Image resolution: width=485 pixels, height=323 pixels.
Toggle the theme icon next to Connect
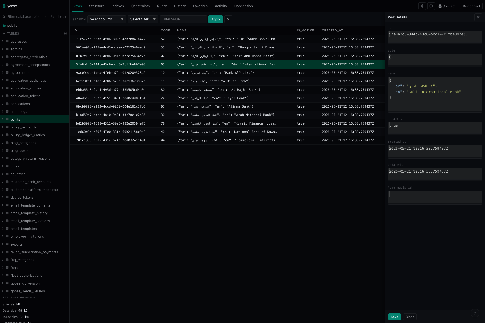tap(431, 6)
